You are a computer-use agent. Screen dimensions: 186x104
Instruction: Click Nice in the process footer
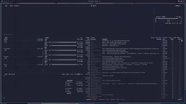(x=118, y=99)
